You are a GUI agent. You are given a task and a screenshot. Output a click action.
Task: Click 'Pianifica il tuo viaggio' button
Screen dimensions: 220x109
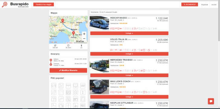44,5
